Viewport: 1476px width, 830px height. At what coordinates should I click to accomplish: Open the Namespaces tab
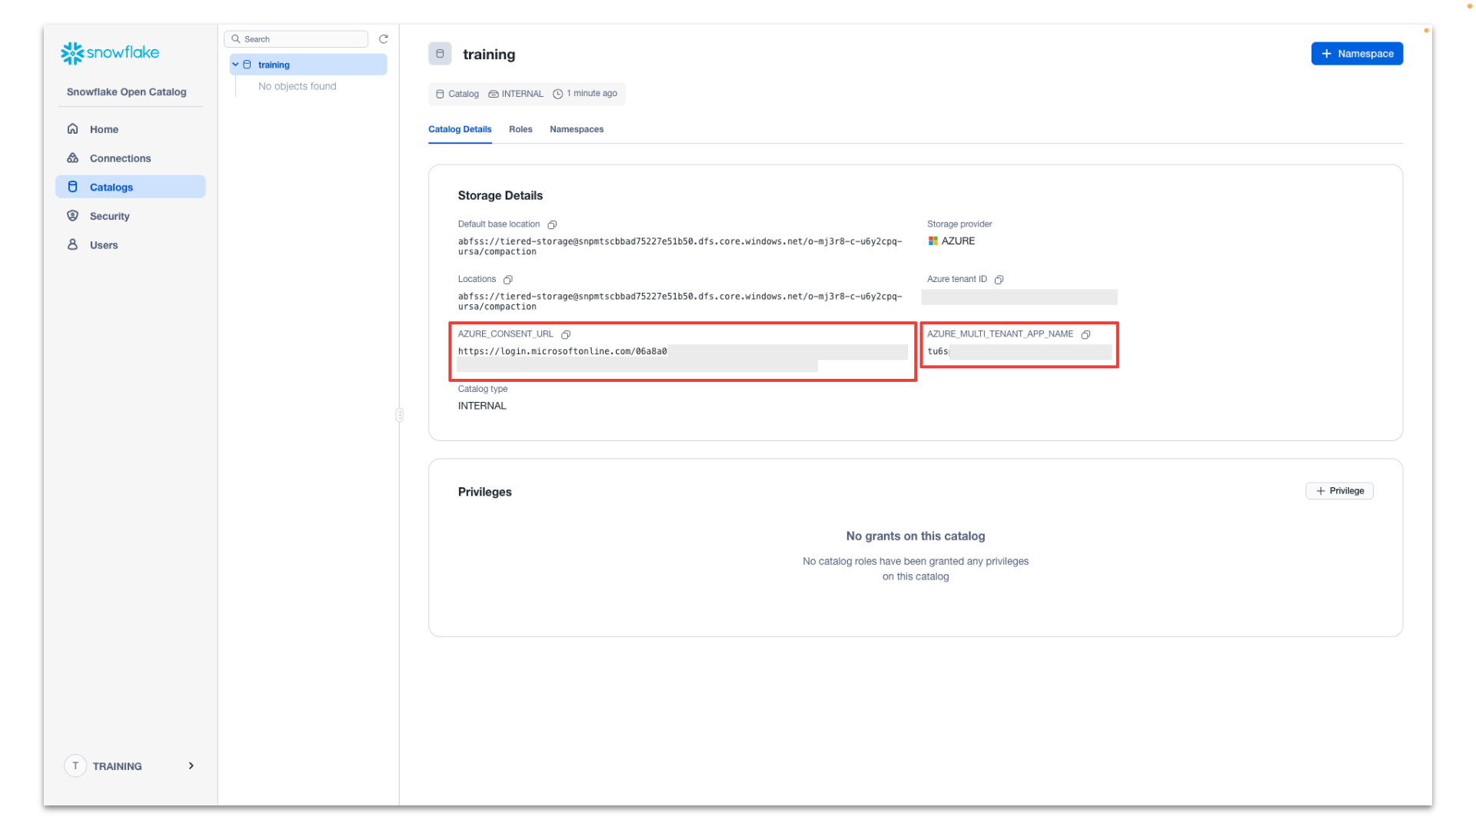577,129
